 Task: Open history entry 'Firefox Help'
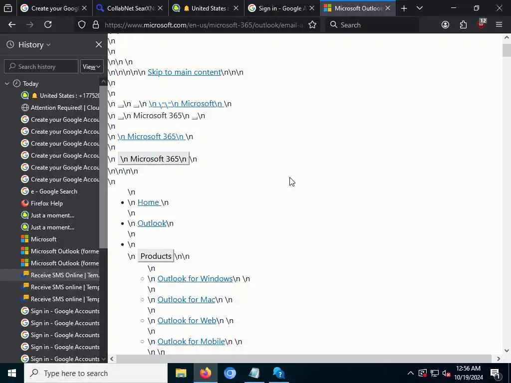click(42, 203)
